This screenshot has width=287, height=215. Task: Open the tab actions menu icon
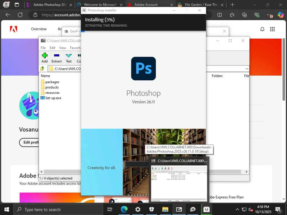click(17, 5)
